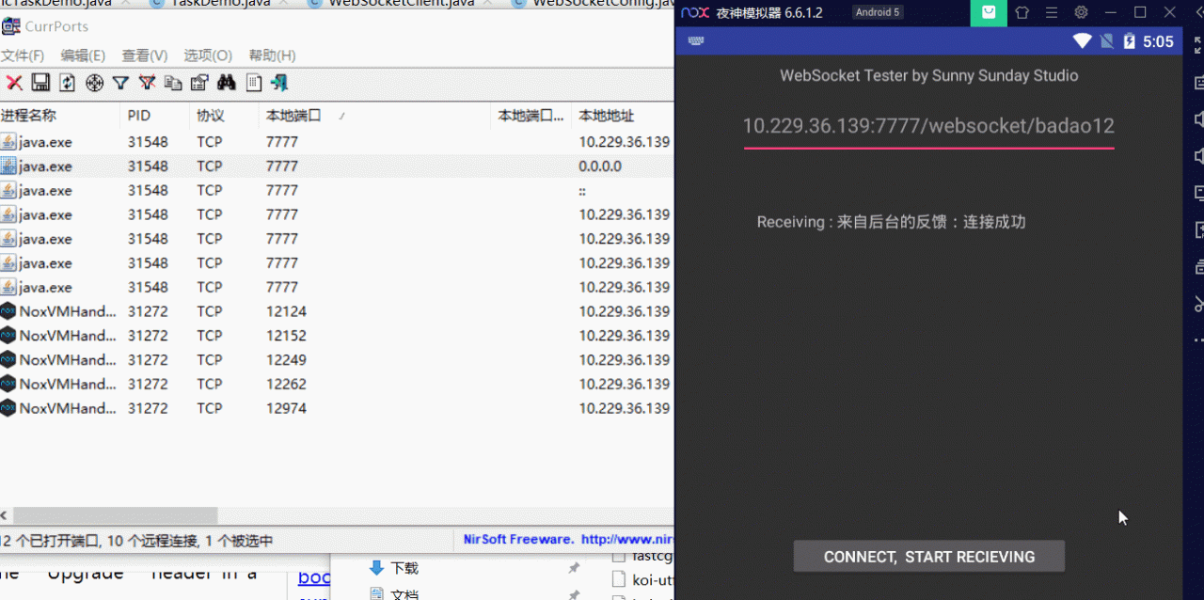Click the exit door icon in CurrPorts toolbar
The image size is (1204, 600).
coord(279,83)
